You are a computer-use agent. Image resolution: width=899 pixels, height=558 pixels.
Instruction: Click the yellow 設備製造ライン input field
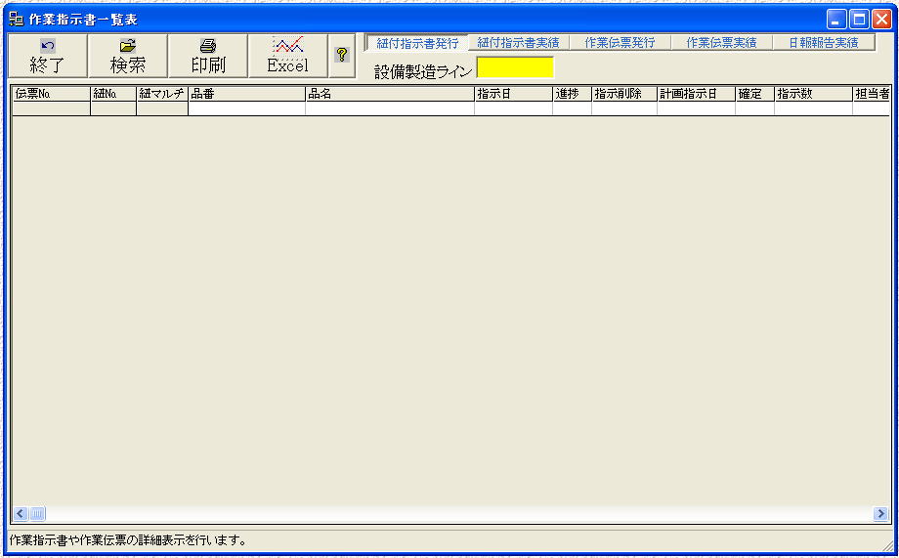[515, 67]
